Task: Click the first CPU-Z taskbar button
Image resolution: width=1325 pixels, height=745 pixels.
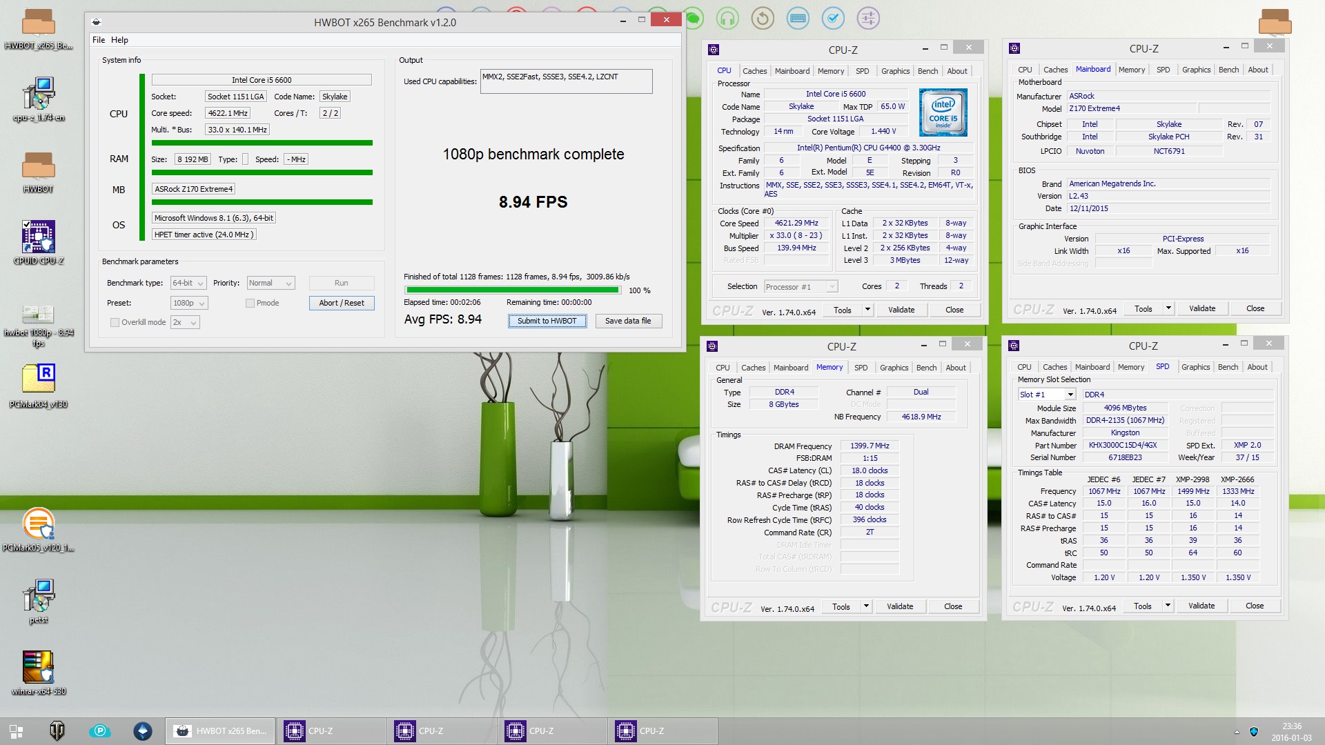Action: [x=331, y=731]
